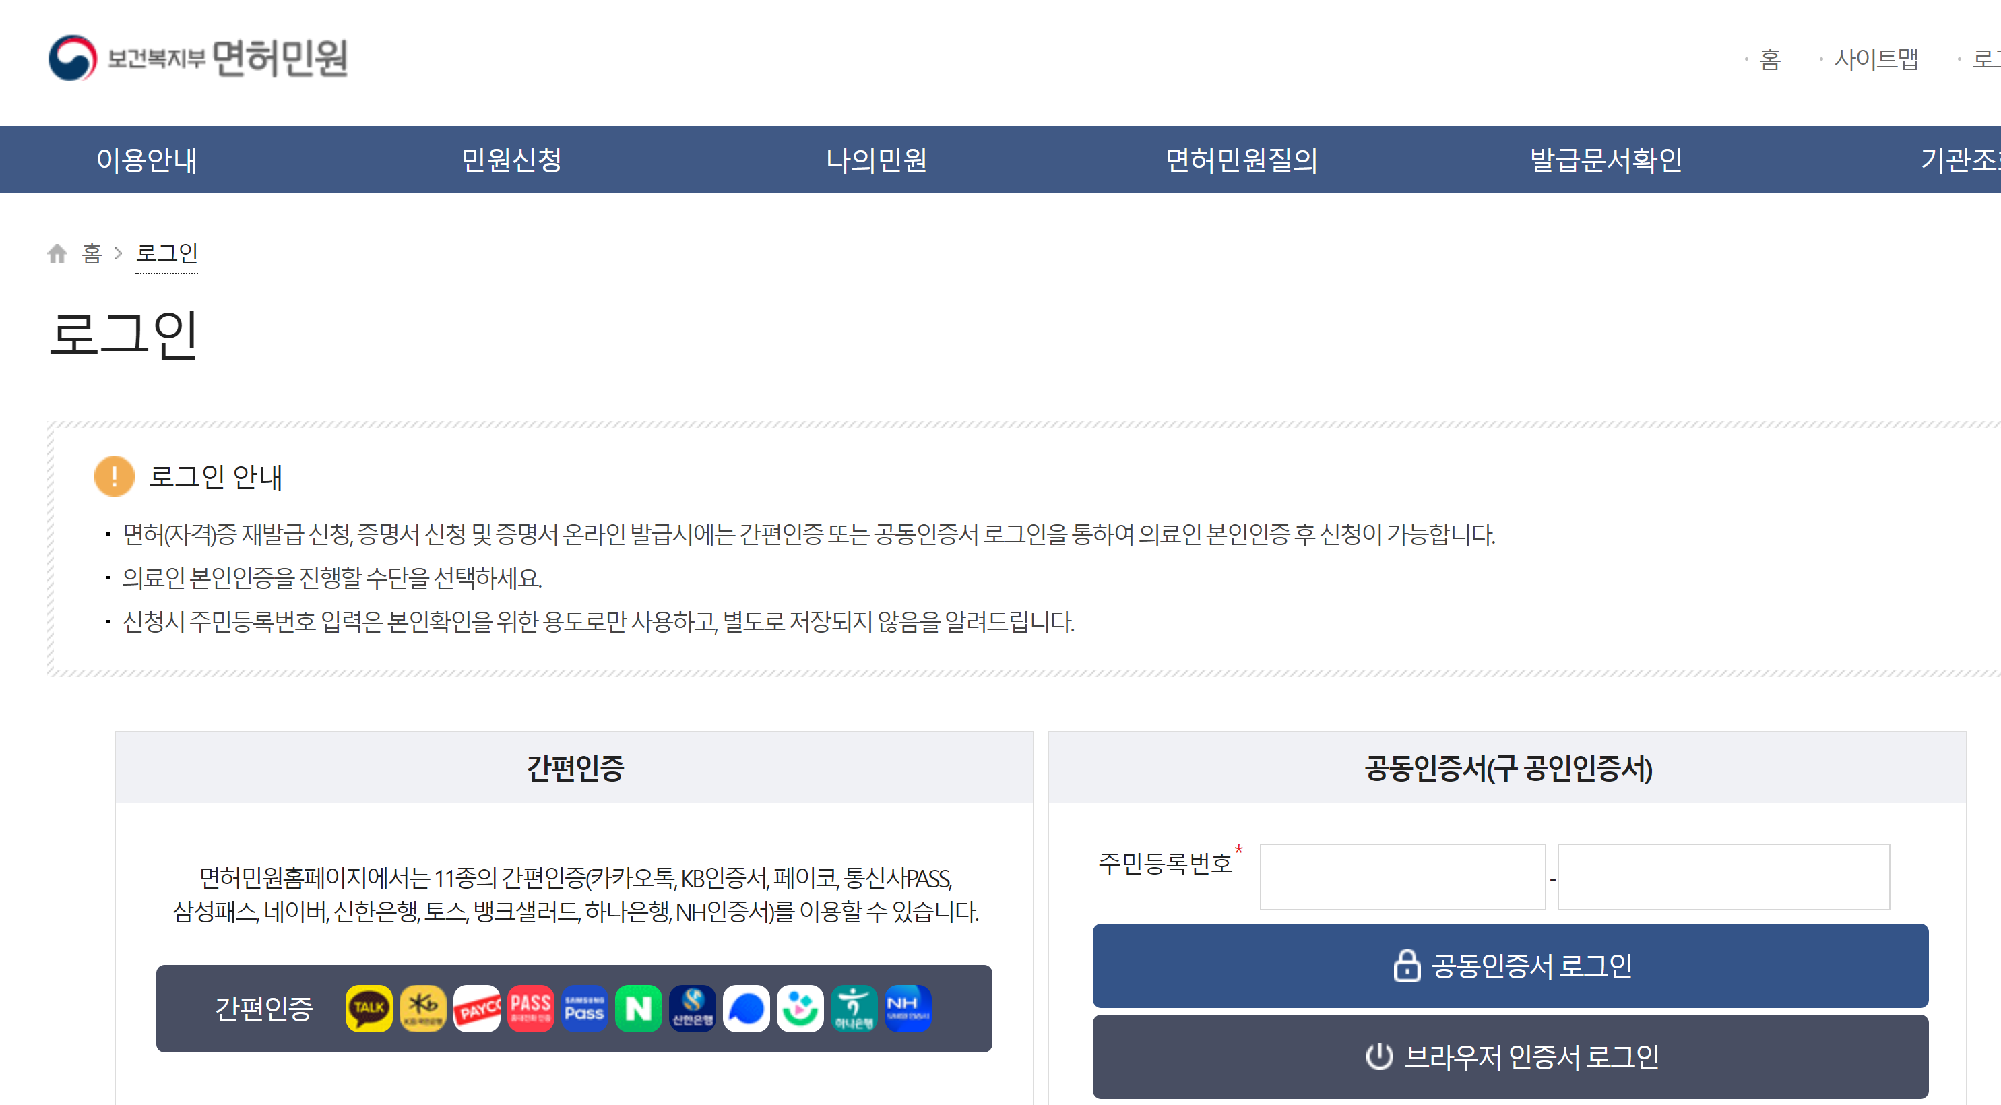This screenshot has height=1105, width=2001.
Task: Choose the Shinhan Bank icon
Action: coord(692,1008)
